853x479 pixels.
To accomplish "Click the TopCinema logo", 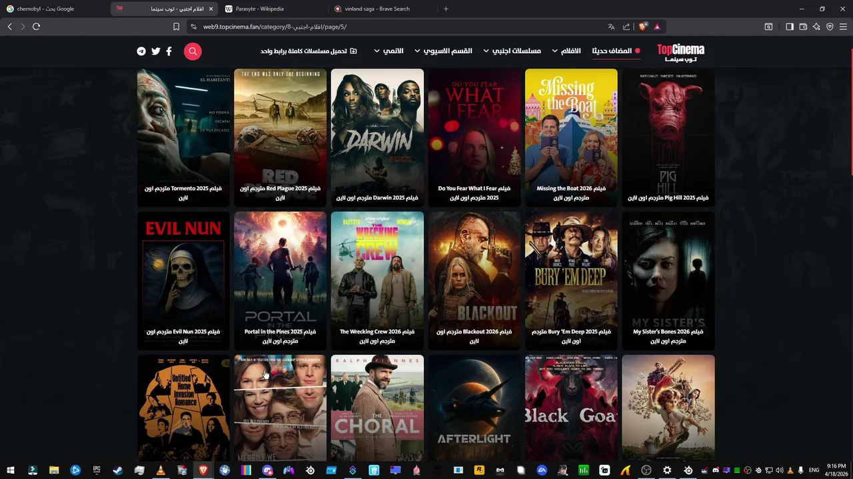I will point(680,53).
